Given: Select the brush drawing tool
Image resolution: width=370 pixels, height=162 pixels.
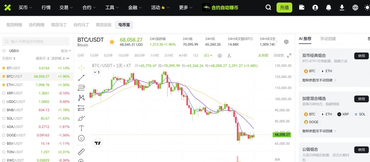Looking at the screenshot, I should [81, 118].
